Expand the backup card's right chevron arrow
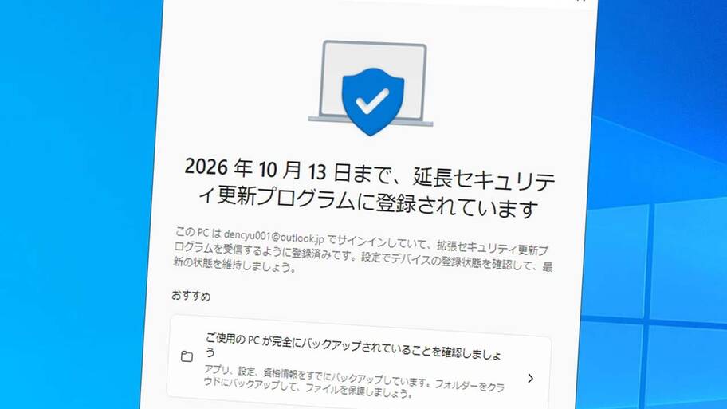 point(530,379)
